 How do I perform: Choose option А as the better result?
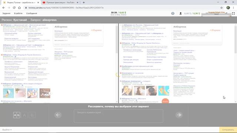click(24, 115)
